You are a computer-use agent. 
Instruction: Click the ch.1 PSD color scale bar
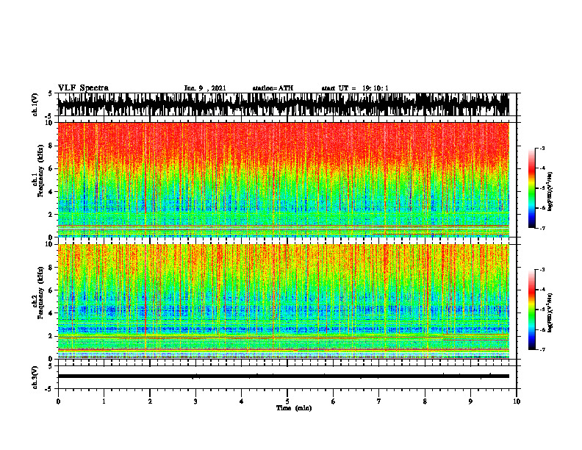(531, 188)
